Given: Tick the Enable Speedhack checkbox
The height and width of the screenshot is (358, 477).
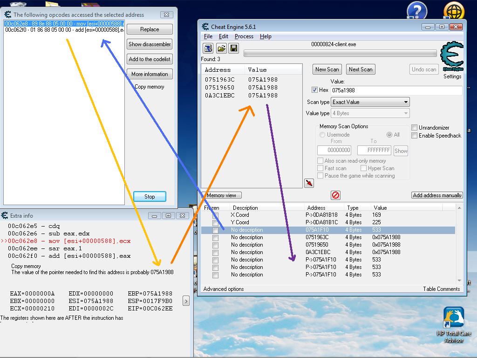Looking at the screenshot, I should 414,136.
